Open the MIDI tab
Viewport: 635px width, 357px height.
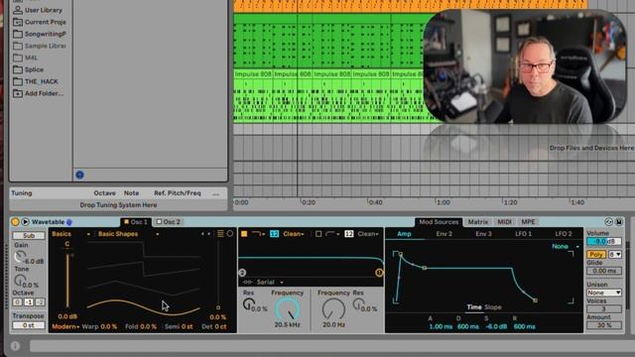coord(504,222)
